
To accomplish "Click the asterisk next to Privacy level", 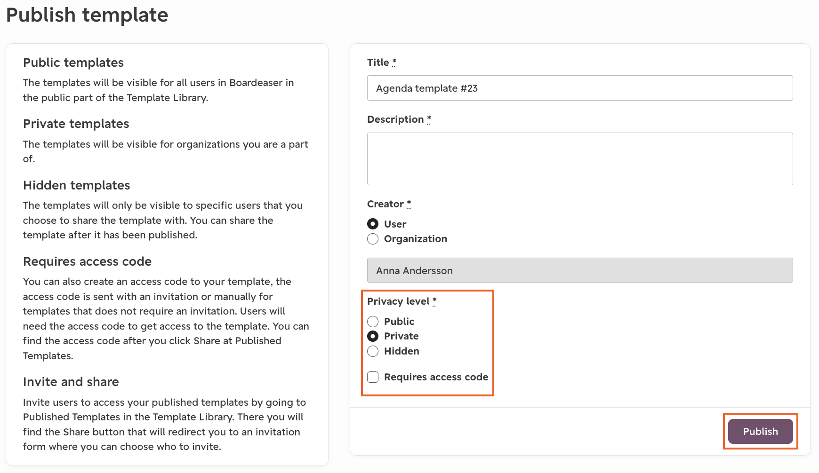I will click(434, 301).
